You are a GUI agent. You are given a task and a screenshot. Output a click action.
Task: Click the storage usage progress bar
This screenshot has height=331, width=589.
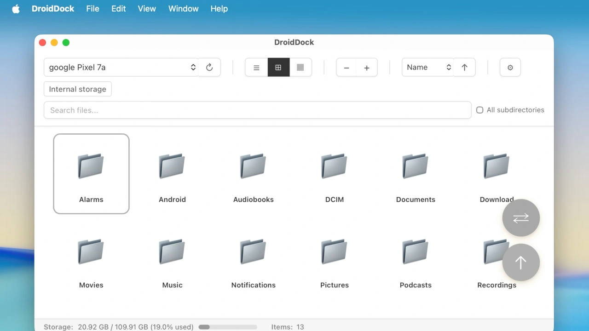click(x=228, y=327)
